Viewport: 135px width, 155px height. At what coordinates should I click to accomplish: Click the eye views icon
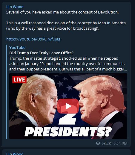tap(98, 143)
